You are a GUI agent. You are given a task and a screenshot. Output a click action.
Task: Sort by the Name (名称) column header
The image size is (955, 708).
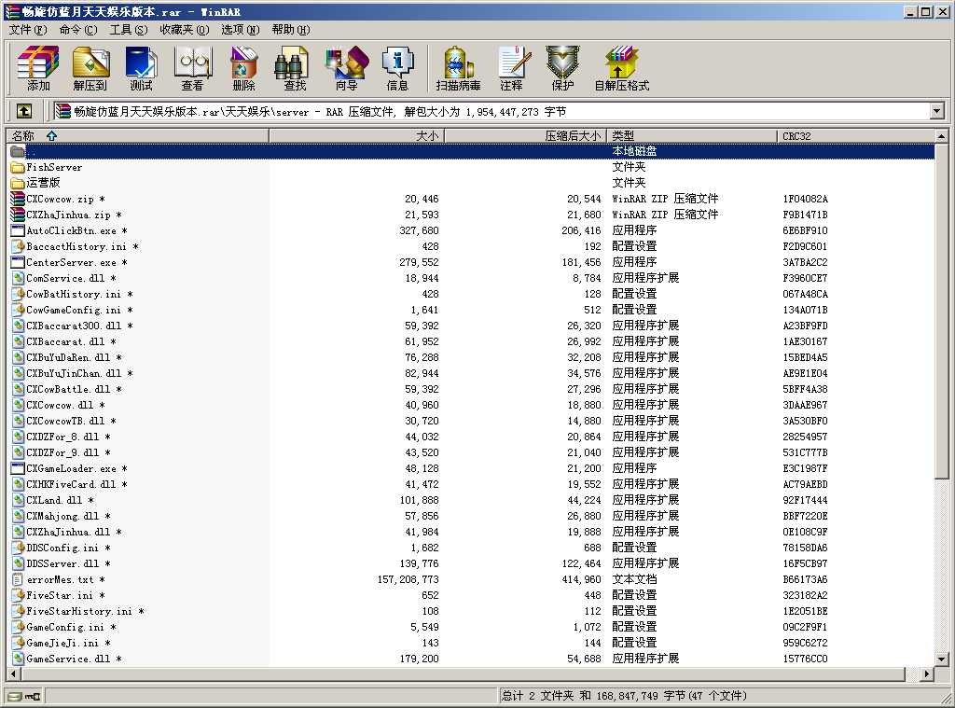tap(138, 136)
